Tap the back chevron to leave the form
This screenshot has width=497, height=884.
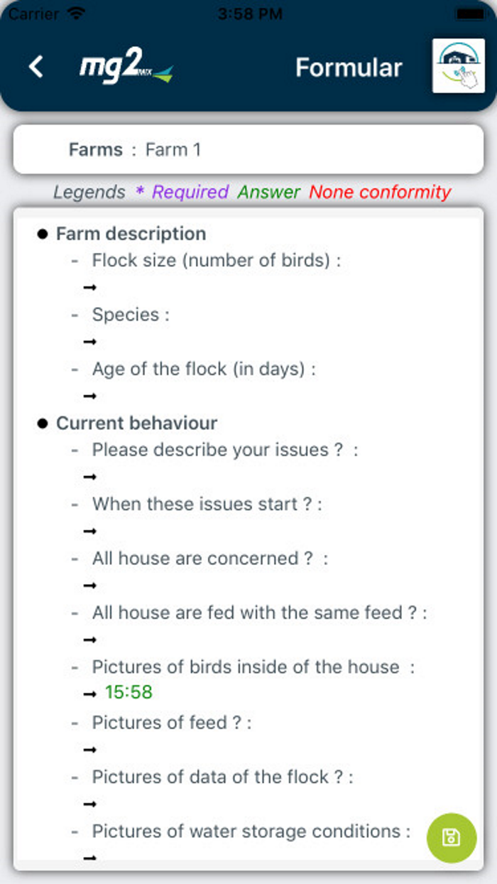pos(35,65)
